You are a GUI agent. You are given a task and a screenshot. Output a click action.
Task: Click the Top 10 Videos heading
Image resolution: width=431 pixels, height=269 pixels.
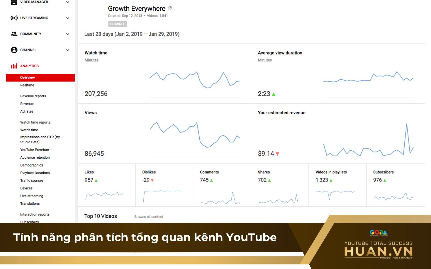pos(100,216)
